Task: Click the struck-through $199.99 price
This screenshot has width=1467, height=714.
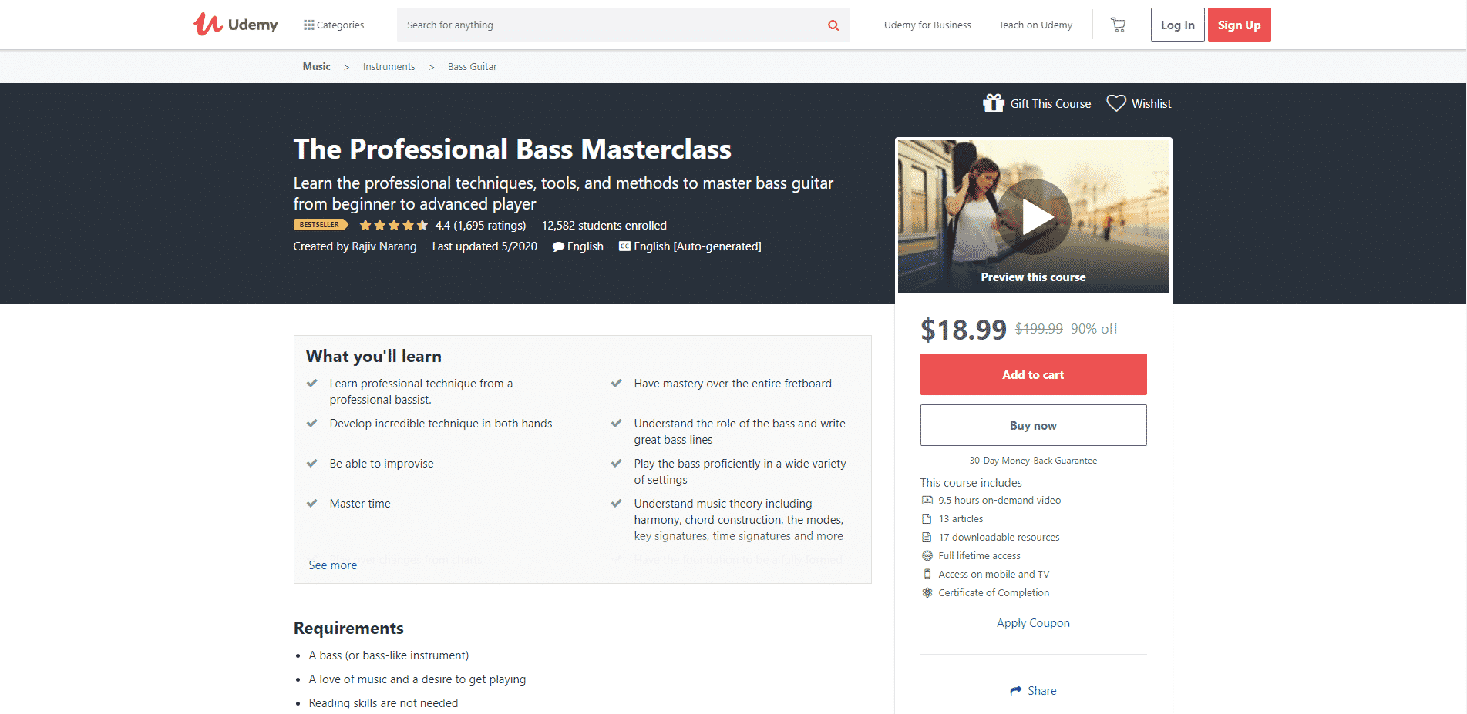Action: pos(1038,329)
